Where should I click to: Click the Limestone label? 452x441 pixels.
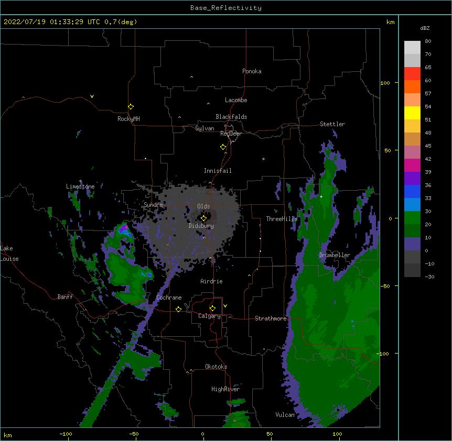point(80,186)
